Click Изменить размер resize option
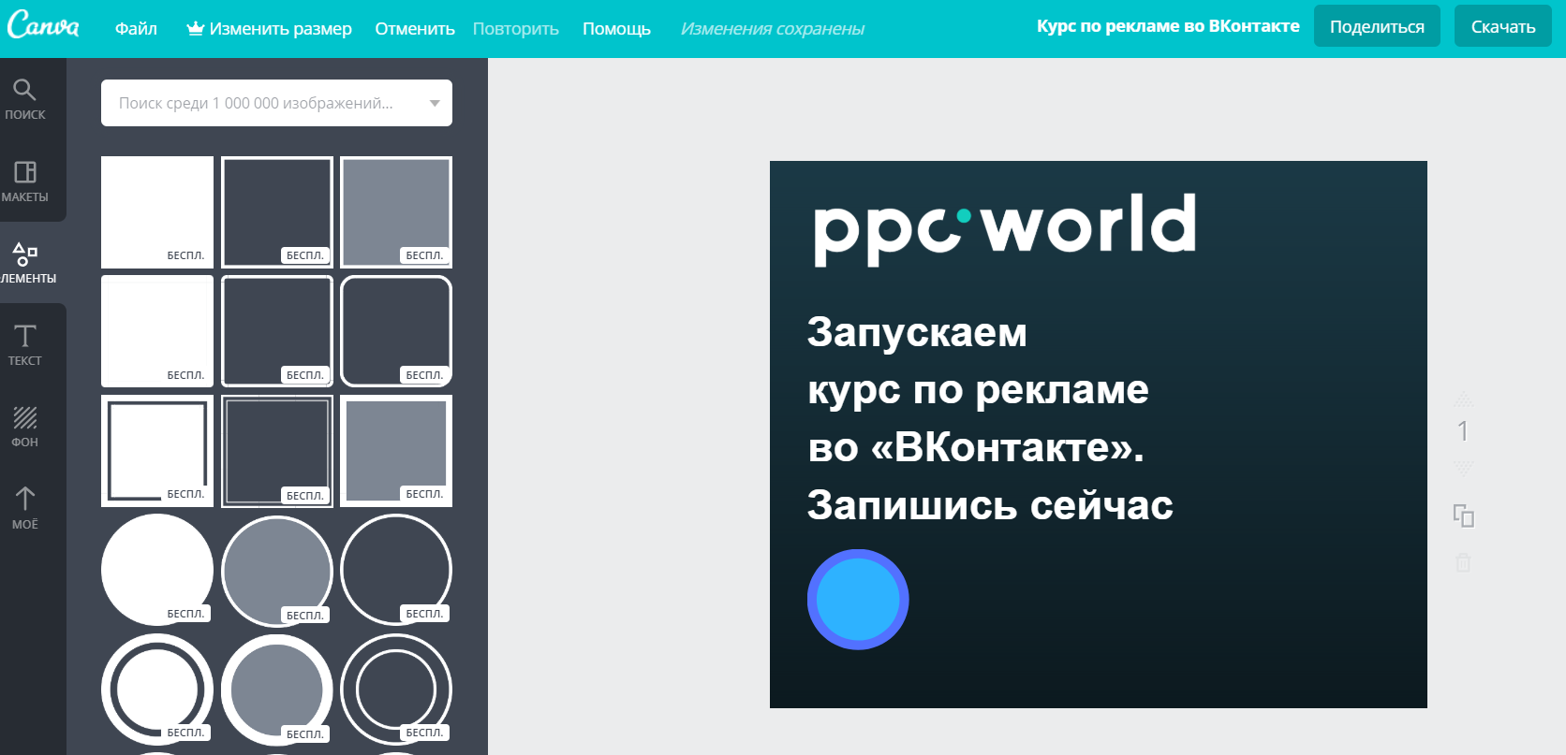Screen dimensions: 1566x755 (270, 29)
